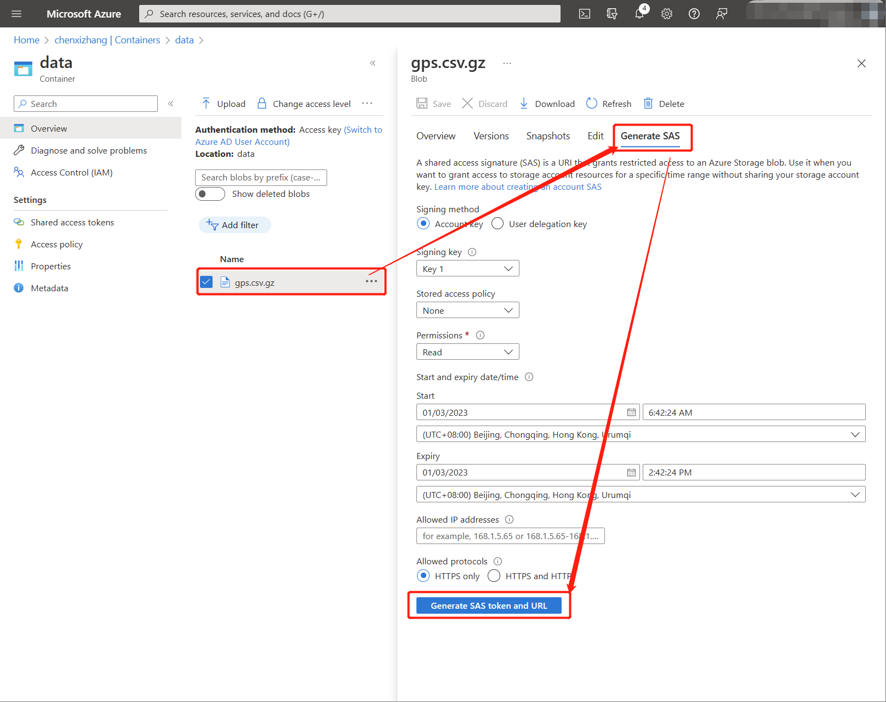Collapse the data container pane
This screenshot has height=702, width=886.
point(373,63)
